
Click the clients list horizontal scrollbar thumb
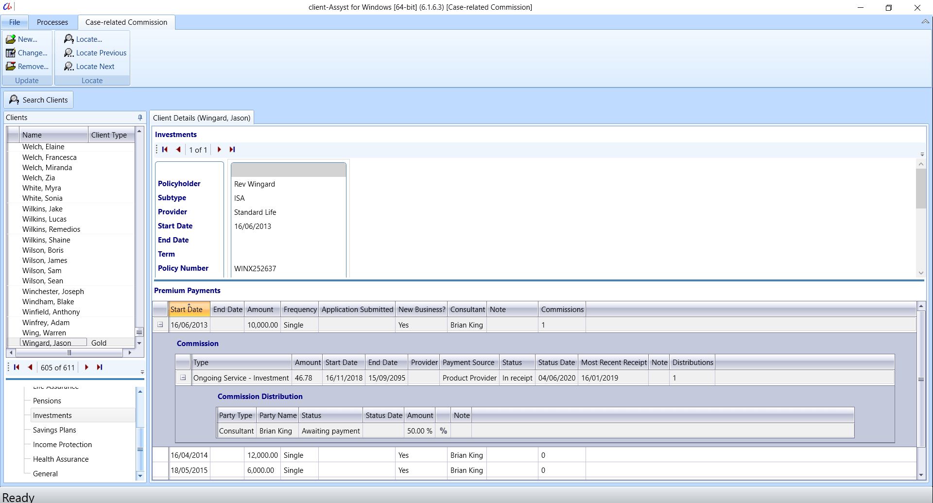click(69, 352)
